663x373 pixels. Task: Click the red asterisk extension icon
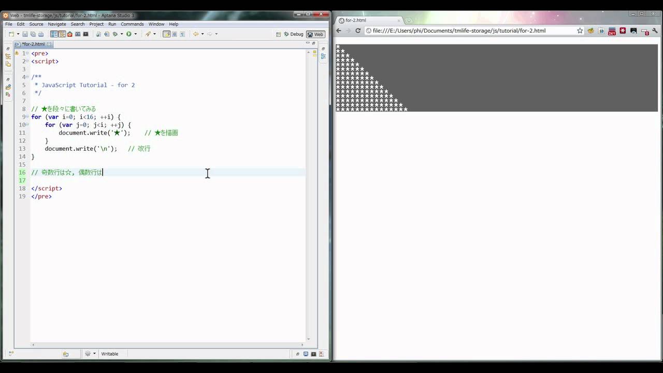tap(623, 31)
